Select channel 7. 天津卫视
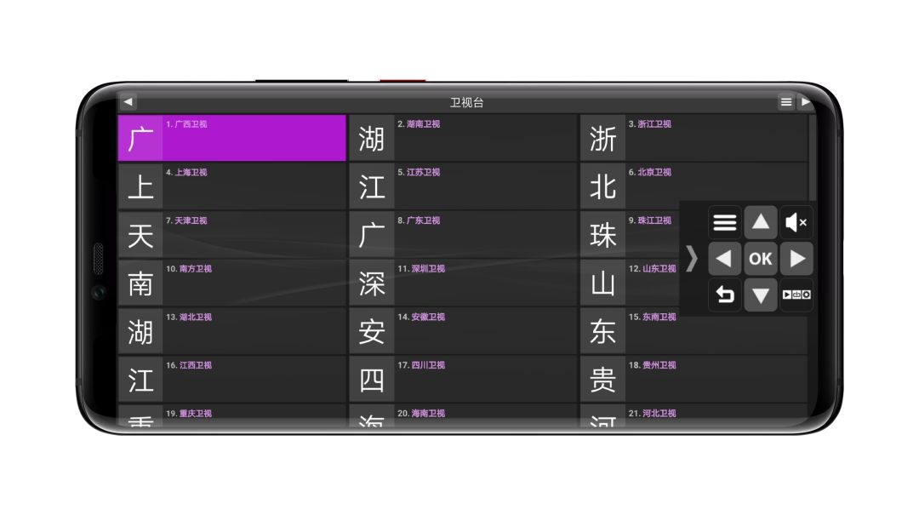This screenshot has height=515, width=919. 232,235
